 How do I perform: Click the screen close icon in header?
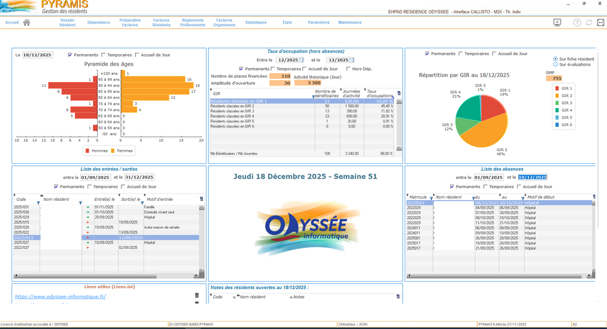click(557, 22)
